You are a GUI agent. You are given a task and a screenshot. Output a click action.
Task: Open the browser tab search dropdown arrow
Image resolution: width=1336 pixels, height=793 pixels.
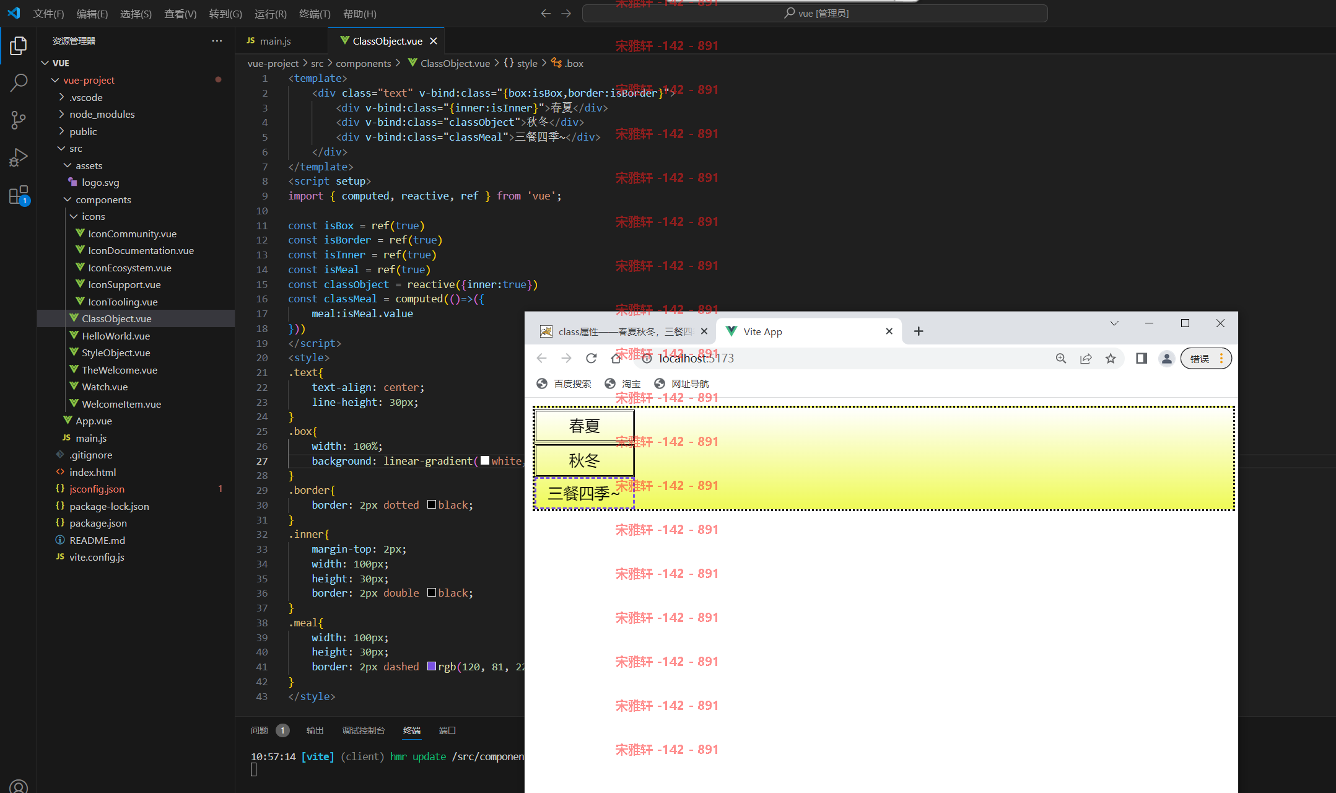[x=1114, y=323]
